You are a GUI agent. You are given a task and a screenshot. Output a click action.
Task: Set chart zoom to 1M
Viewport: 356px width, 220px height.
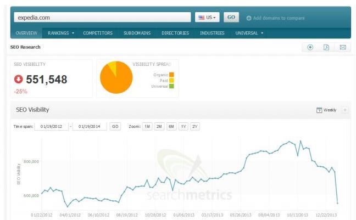[x=147, y=127]
